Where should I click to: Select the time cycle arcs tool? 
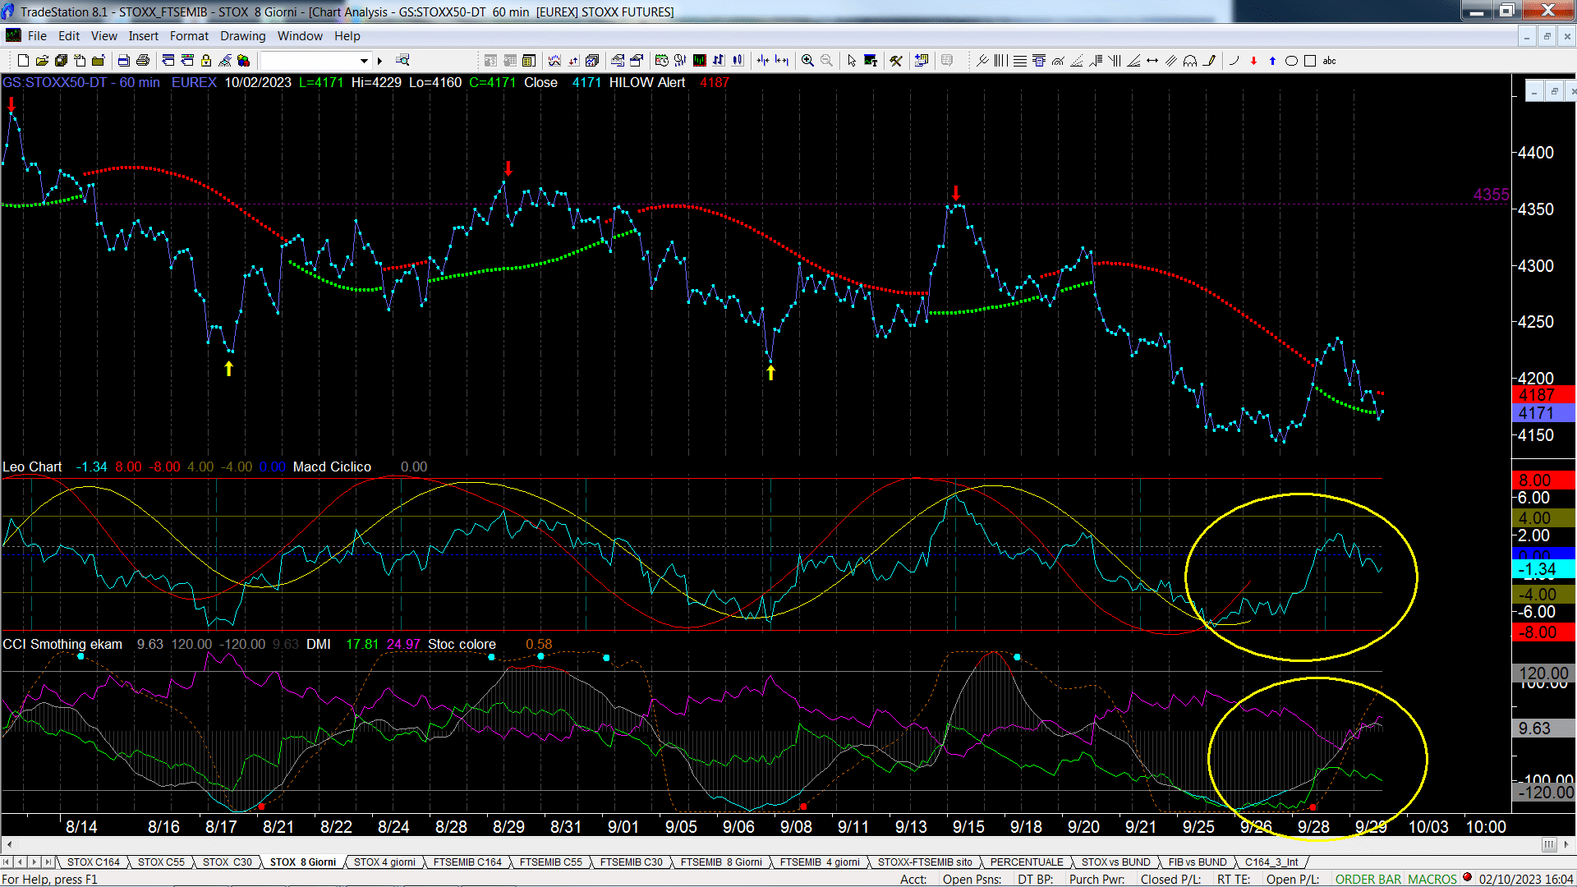tap(1190, 61)
